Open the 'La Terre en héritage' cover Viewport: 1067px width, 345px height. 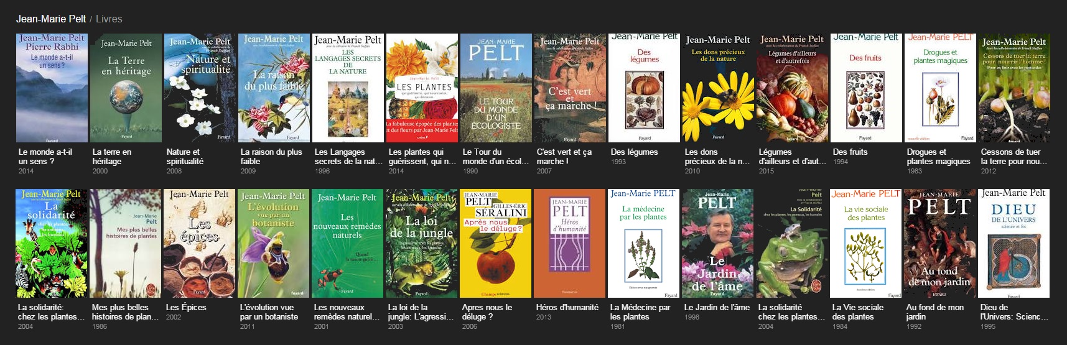pyautogui.click(x=126, y=88)
